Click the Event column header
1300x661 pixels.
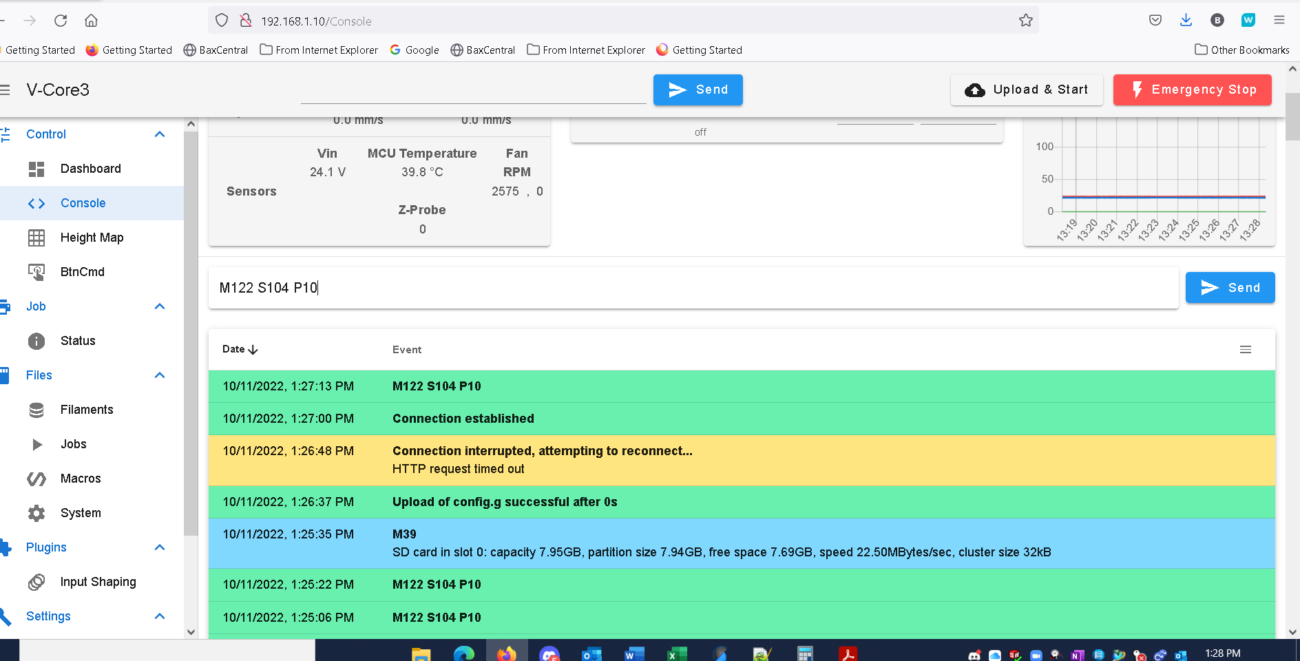[x=407, y=350]
